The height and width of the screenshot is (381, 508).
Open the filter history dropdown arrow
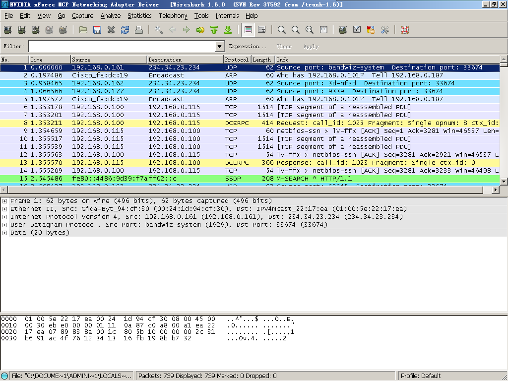(220, 46)
